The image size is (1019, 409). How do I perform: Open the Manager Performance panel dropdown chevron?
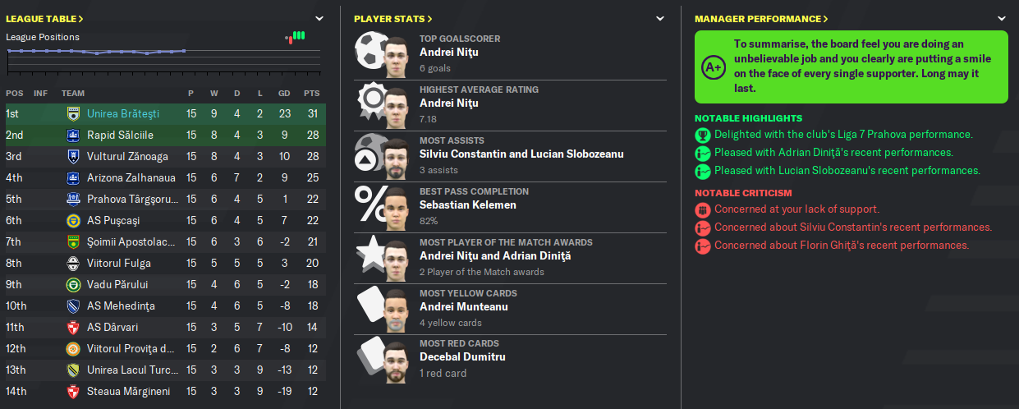(1001, 18)
